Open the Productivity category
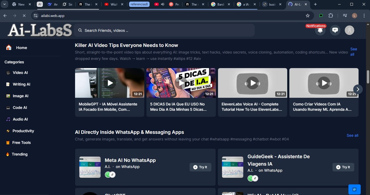The height and width of the screenshot is (195, 370). click(x=20, y=131)
